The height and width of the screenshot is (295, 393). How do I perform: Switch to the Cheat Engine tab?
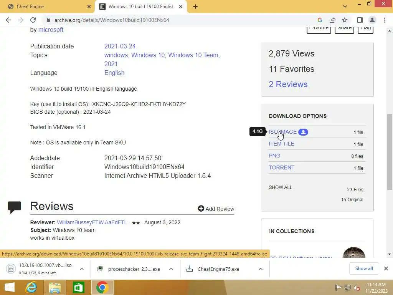click(48, 7)
